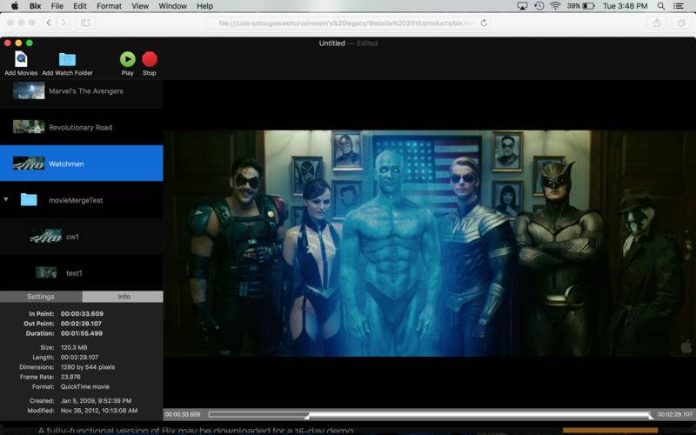Open the View menu
Screen dimensions: 696x435
click(140, 6)
